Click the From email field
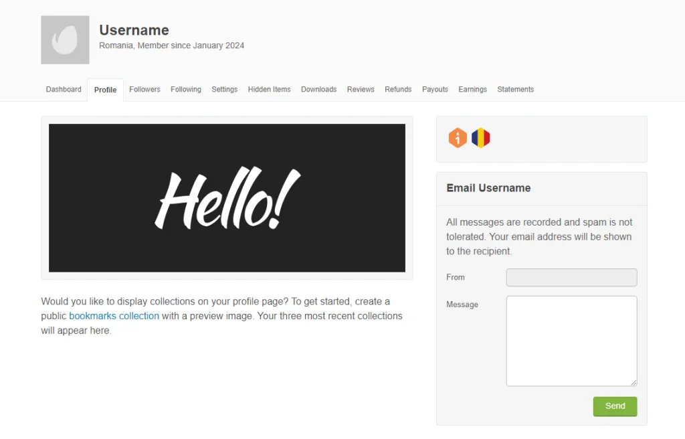The image size is (685, 439). [x=571, y=278]
